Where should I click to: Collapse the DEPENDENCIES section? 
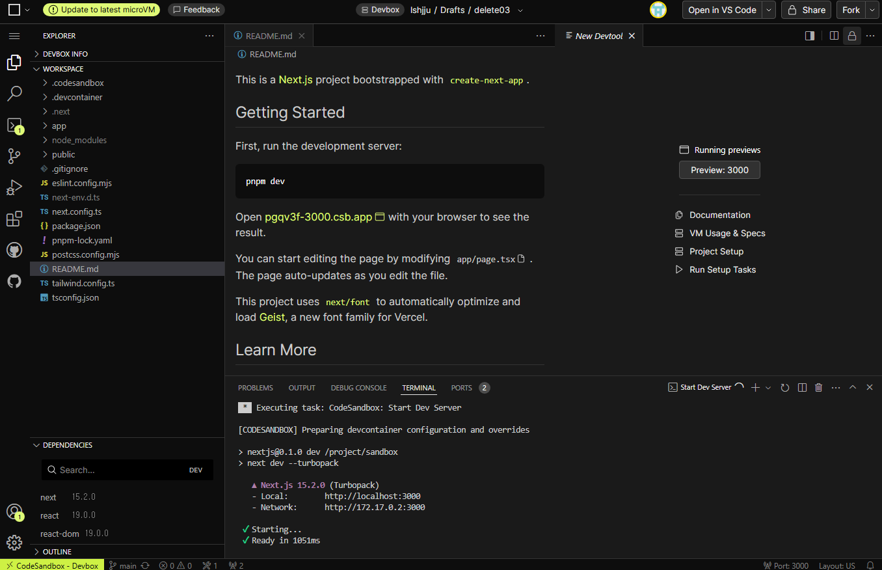pos(127,445)
